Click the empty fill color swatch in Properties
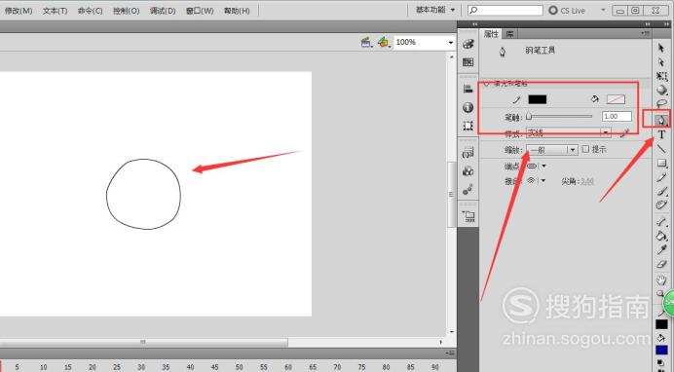Viewport: 674px width, 372px height. pos(616,99)
